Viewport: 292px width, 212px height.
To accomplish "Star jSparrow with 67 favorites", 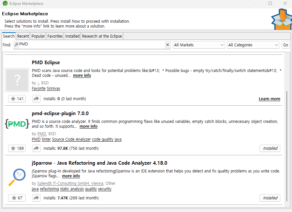I will pos(17,198).
